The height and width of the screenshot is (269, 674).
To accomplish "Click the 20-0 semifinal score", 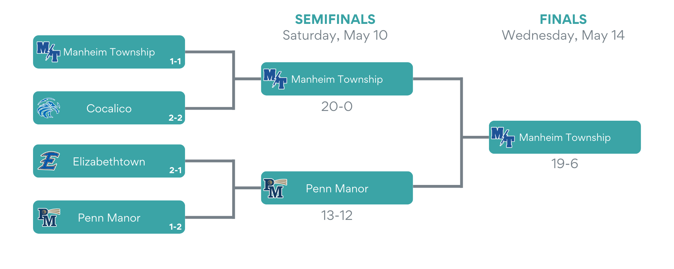I will tap(337, 107).
